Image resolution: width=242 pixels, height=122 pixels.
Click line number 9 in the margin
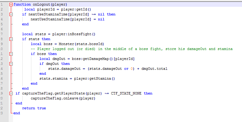click(x=2, y=44)
